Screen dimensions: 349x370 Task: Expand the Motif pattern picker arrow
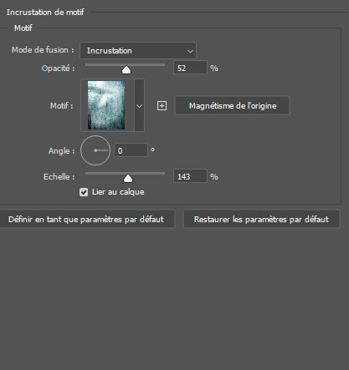pyautogui.click(x=139, y=105)
